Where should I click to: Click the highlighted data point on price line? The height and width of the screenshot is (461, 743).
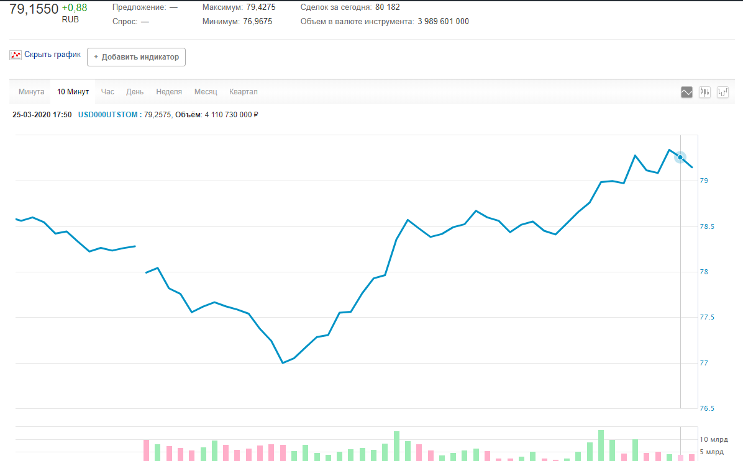(680, 158)
